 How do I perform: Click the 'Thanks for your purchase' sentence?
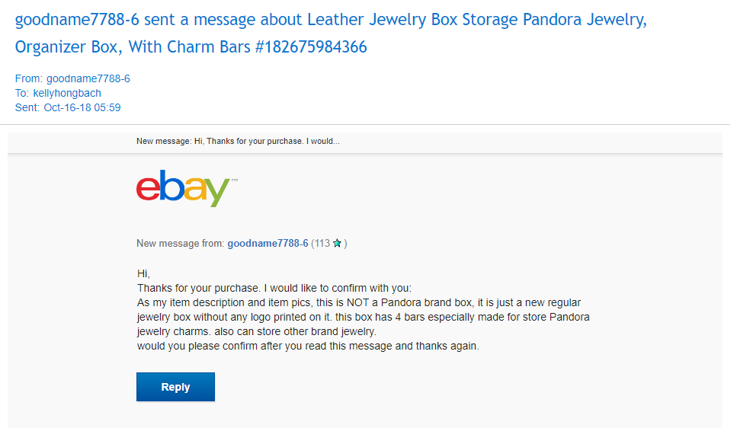274,288
